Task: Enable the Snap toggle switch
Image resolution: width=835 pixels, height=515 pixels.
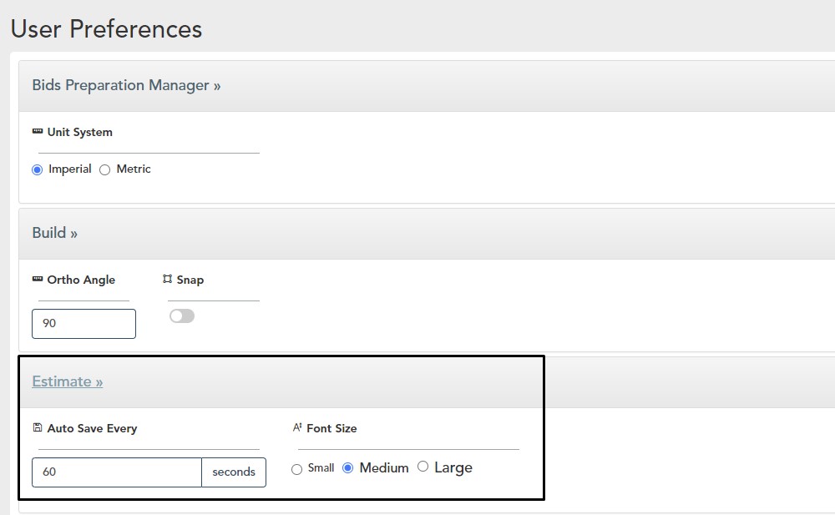Action: 181,316
